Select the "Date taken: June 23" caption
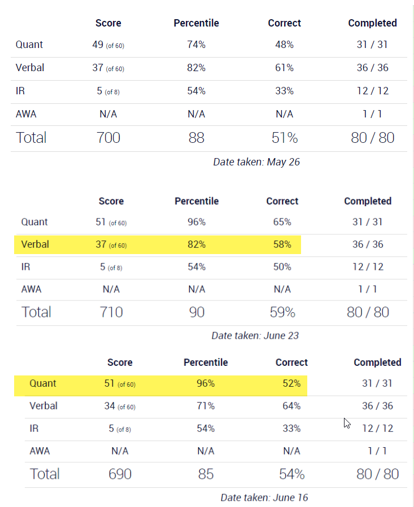The height and width of the screenshot is (507, 414). [255, 335]
